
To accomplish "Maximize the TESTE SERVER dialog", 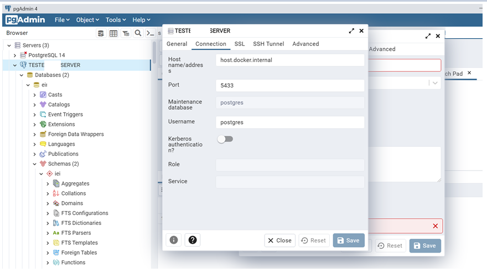I will click(x=351, y=31).
